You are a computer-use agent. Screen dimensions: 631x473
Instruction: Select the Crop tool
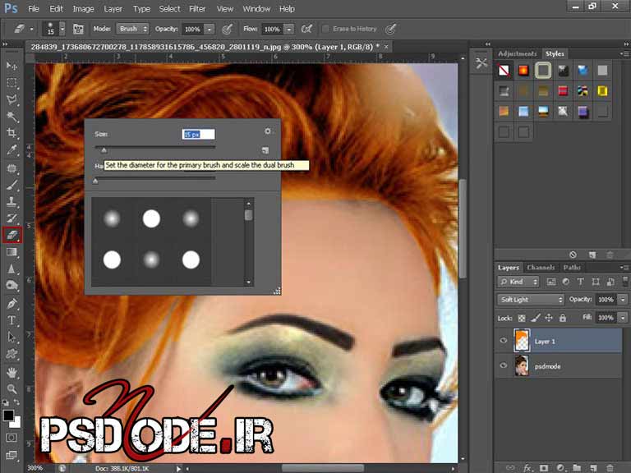[12, 133]
